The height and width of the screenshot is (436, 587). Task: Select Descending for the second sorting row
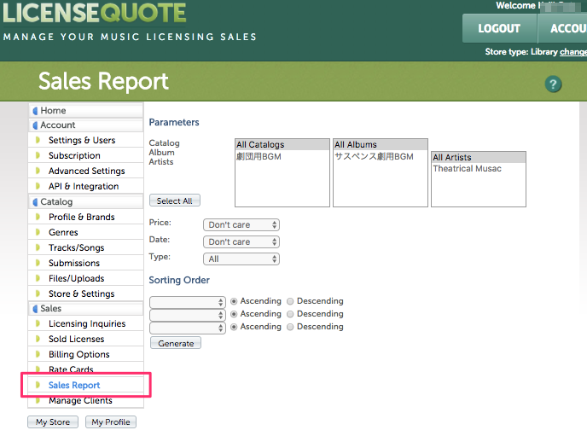(x=290, y=314)
